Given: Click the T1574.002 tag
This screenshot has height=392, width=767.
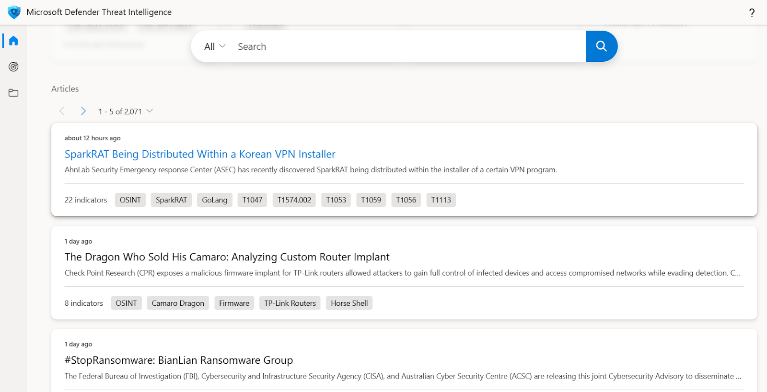Looking at the screenshot, I should (x=294, y=200).
